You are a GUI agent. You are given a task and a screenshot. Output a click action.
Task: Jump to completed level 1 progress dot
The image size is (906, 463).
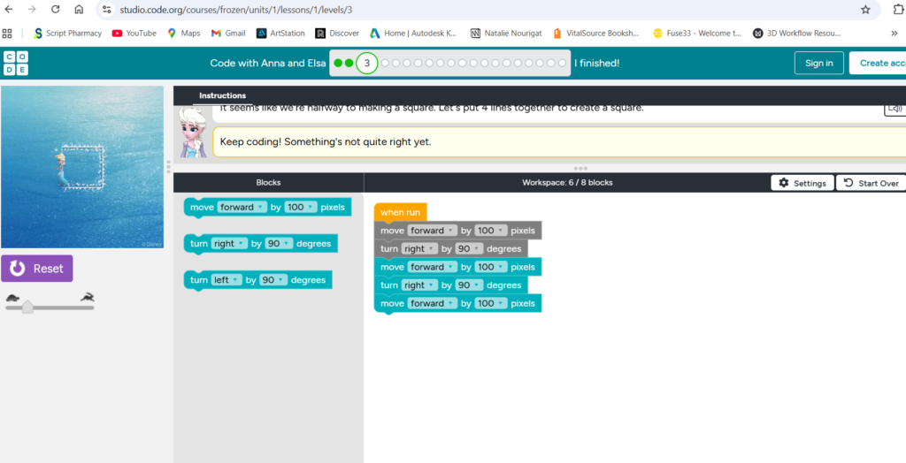pyautogui.click(x=338, y=63)
